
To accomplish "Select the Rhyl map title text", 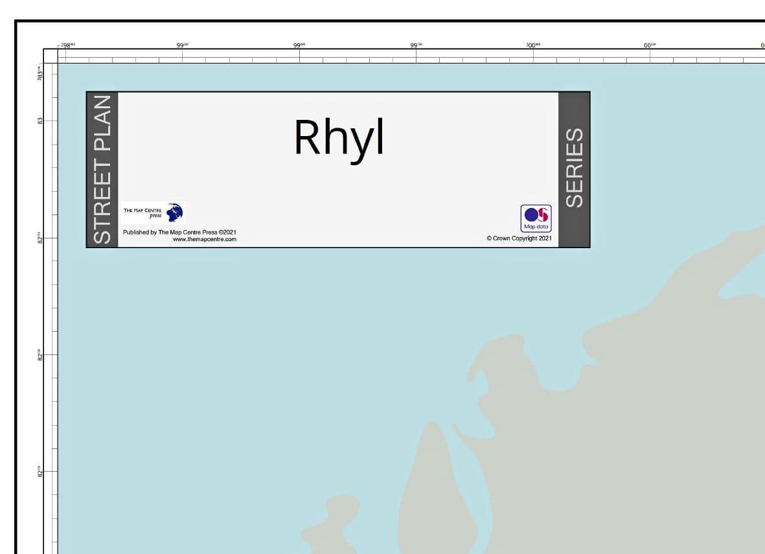I will tap(339, 138).
